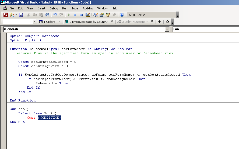
Task: Open the Project Explorer icon
Action: (96, 15)
